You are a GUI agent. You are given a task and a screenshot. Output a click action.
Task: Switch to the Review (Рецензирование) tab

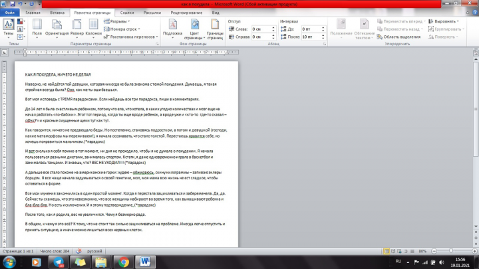point(186,13)
